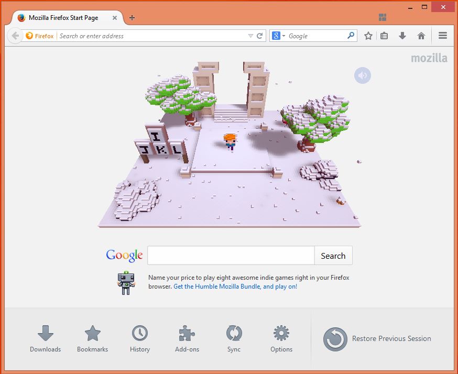Open Options gear shortcut
The height and width of the screenshot is (374, 458).
pos(281,338)
